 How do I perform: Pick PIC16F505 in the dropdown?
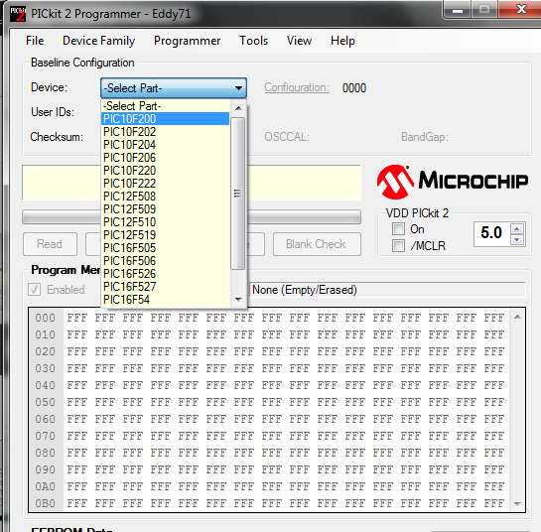(165, 248)
